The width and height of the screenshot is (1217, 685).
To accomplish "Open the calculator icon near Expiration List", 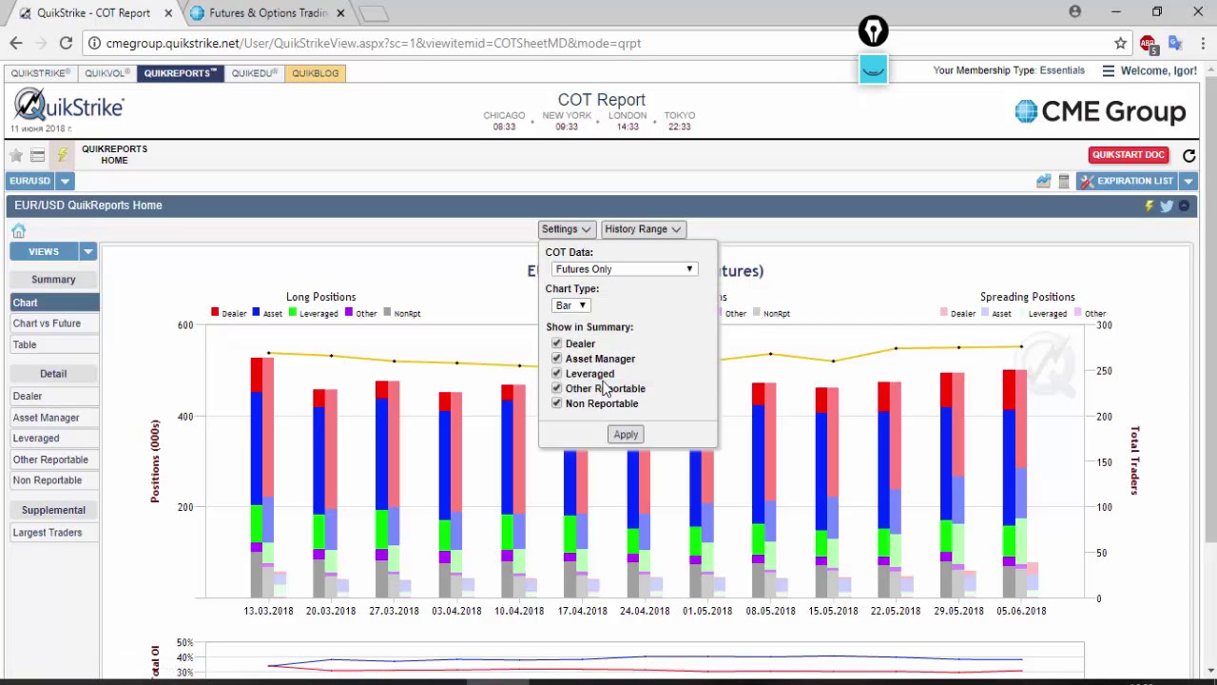I will pyautogui.click(x=1064, y=181).
